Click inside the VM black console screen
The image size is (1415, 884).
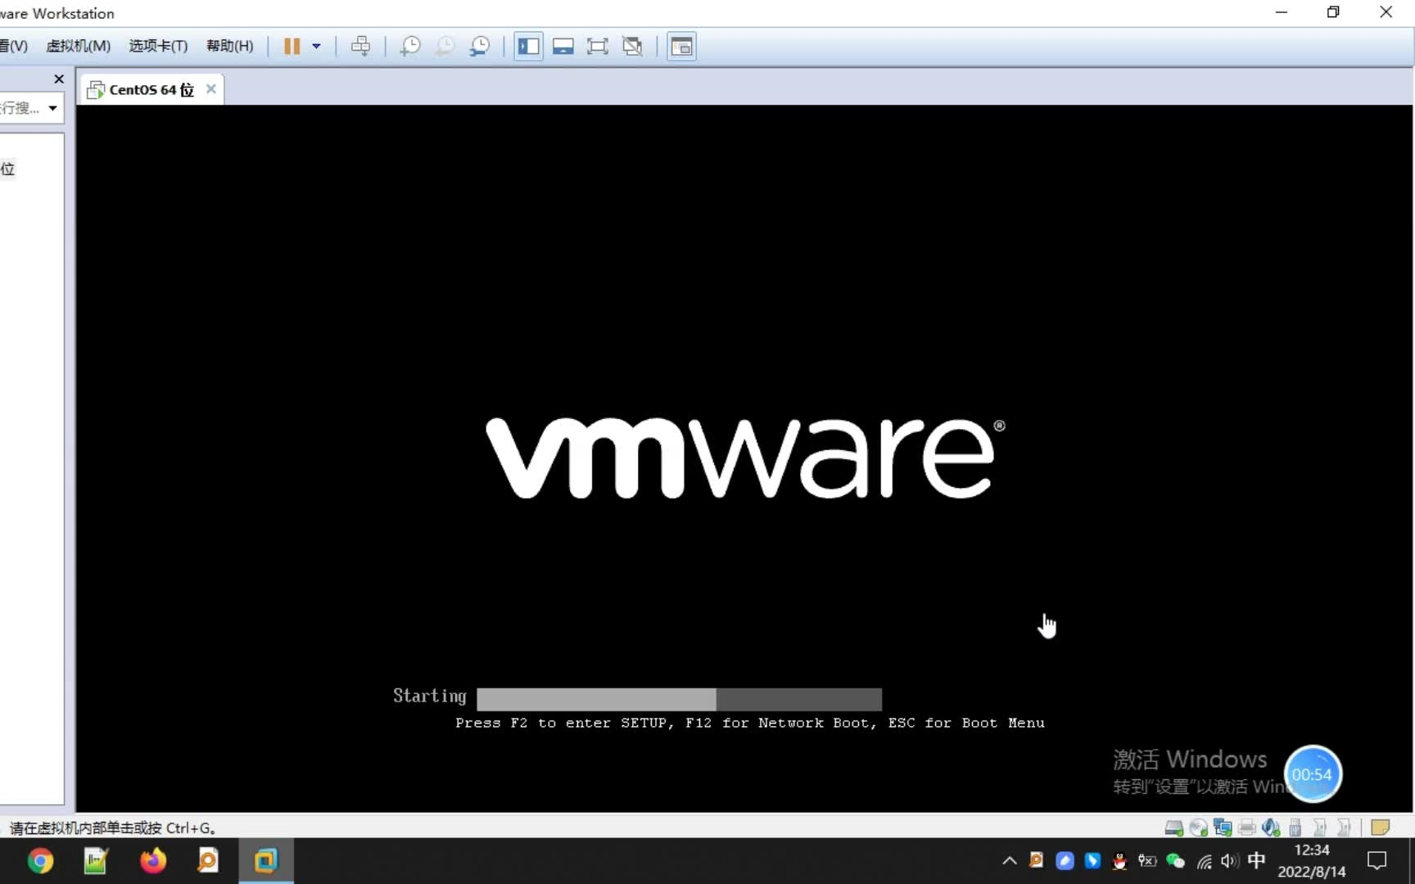pos(744,458)
